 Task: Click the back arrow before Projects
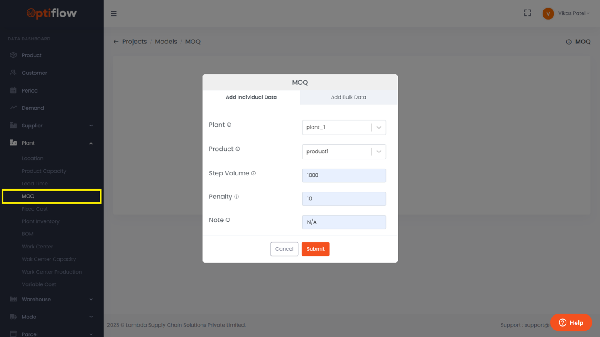click(x=116, y=42)
